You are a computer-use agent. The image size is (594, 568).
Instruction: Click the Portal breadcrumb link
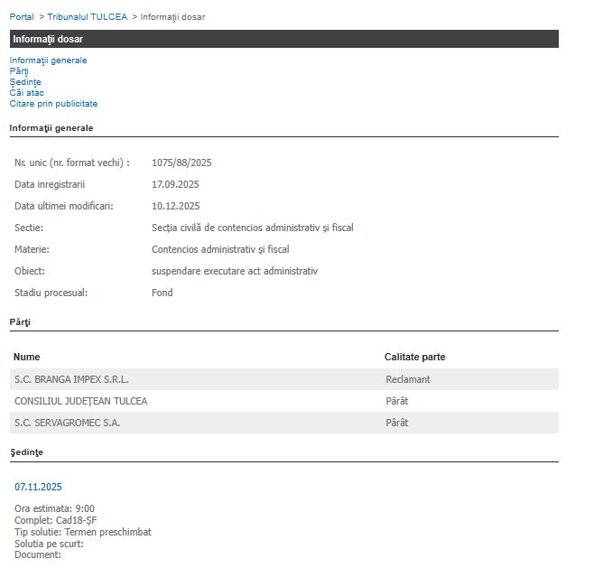[22, 17]
